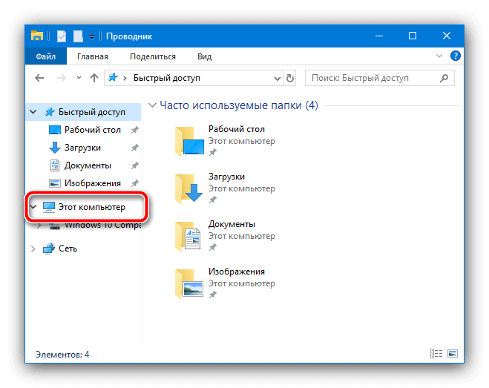This screenshot has height=388, width=489.
Task: Click the pin icon next to sidebar Рабочий стол
Action: [135, 130]
